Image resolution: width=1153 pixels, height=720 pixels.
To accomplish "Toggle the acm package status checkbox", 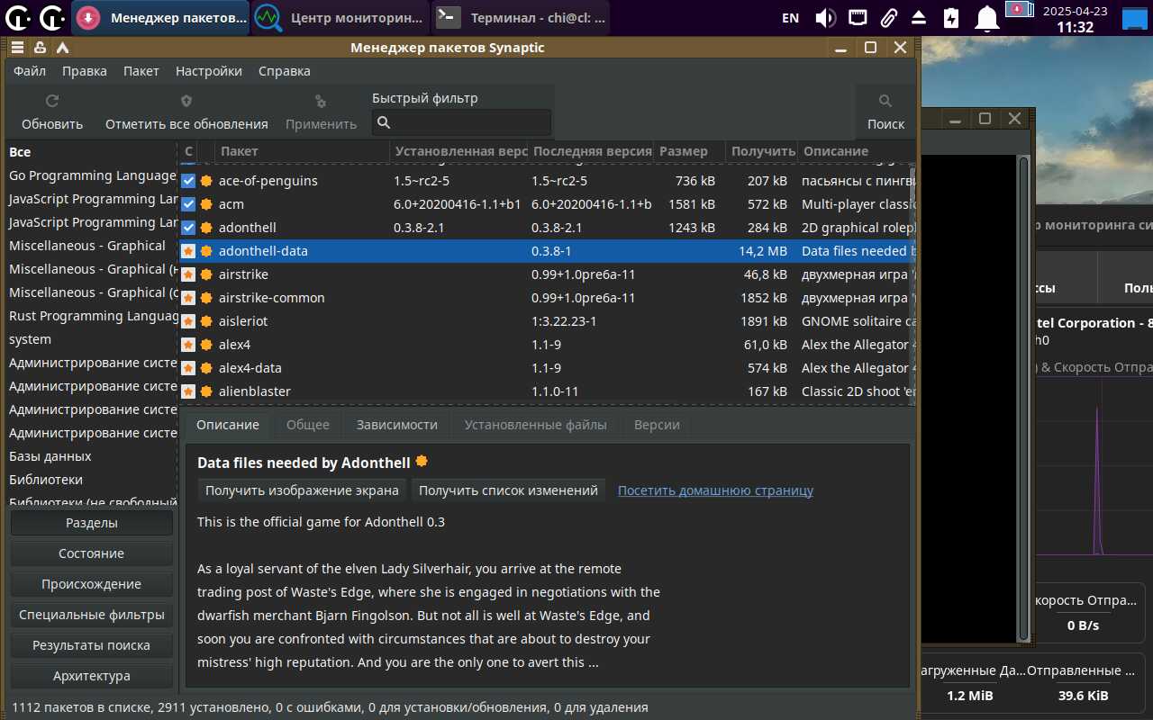I will 188,204.
